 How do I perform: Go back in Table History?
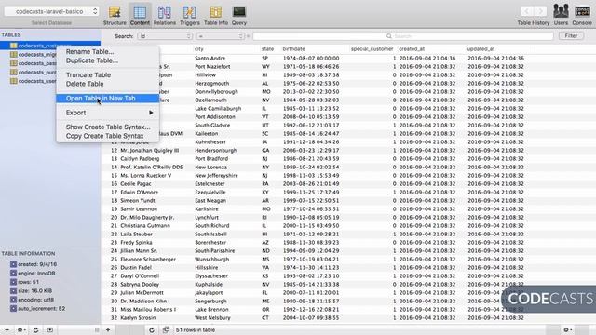(526, 11)
